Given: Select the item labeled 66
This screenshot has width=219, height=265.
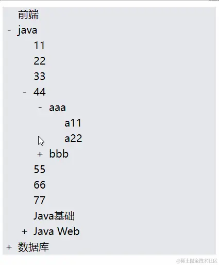Looking at the screenshot, I should pyautogui.click(x=40, y=185).
